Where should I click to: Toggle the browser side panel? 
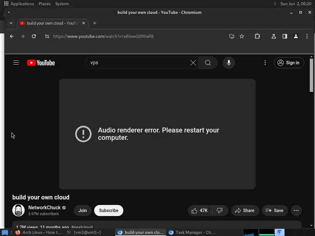(285, 36)
